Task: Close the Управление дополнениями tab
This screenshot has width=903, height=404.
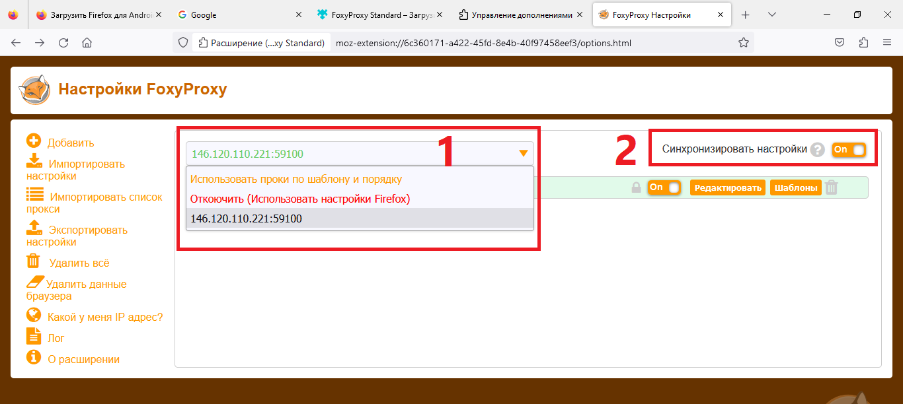Action: pyautogui.click(x=580, y=15)
